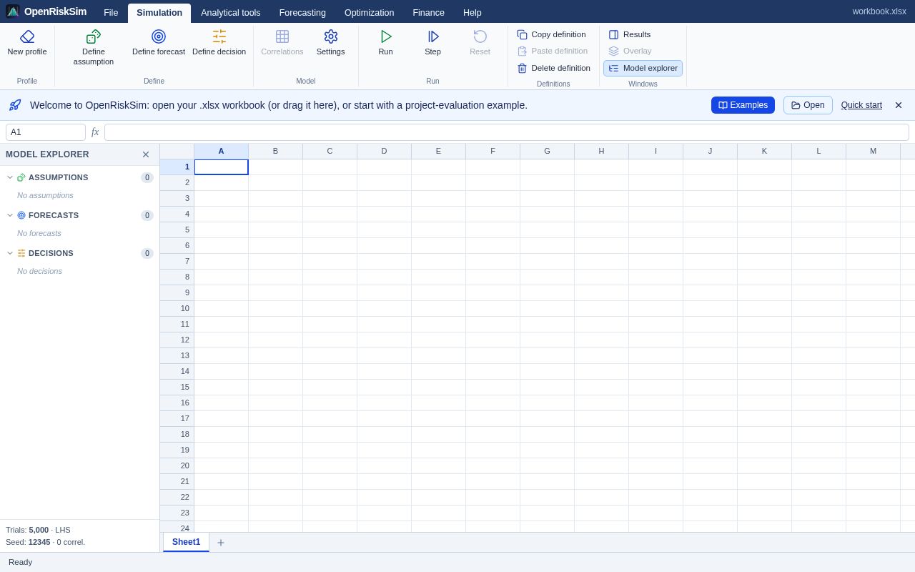915x572 pixels.
Task: Select the Simulation tab
Action: pos(159,13)
